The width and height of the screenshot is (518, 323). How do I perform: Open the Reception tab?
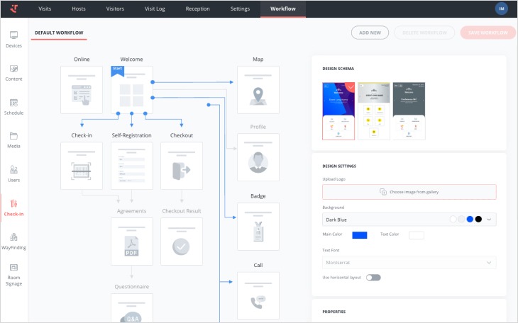[x=197, y=8]
